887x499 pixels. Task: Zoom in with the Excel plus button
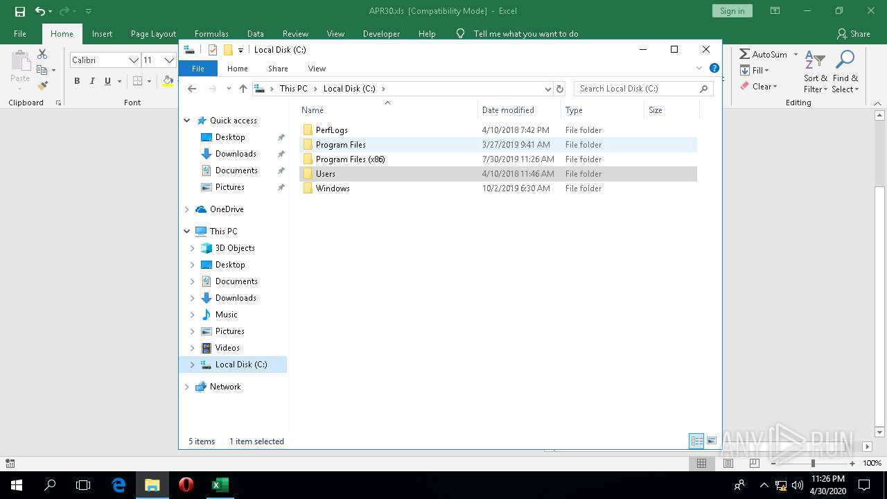coord(852,464)
